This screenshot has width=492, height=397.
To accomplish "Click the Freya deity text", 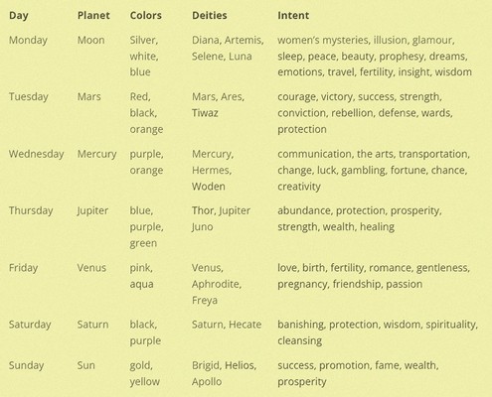I will 205,301.
